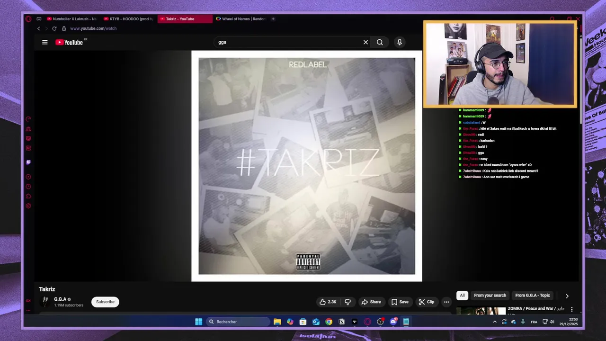Open options for ZOMRA suggested video

571,309
